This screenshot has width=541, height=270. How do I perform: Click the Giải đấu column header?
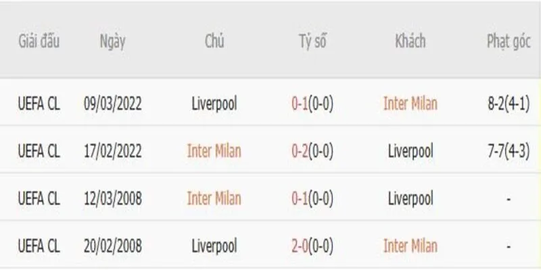[39, 42]
